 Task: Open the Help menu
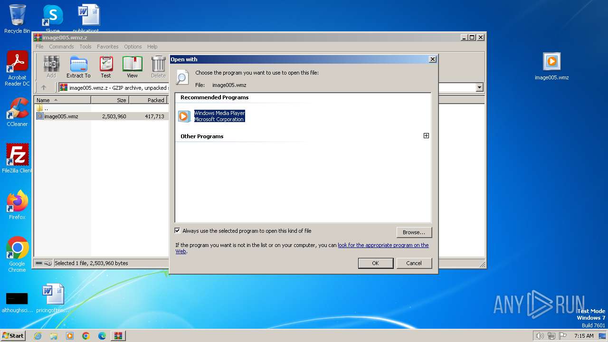pyautogui.click(x=152, y=47)
